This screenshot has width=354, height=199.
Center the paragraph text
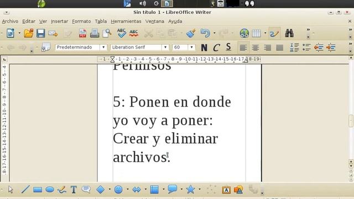(x=256, y=48)
